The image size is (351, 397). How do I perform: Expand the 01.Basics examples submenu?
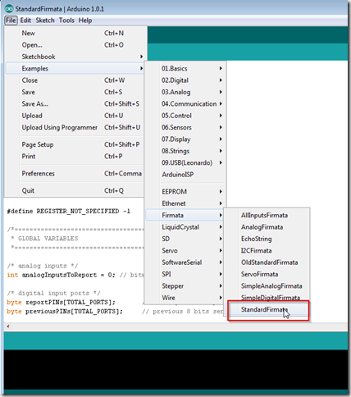[x=185, y=68]
